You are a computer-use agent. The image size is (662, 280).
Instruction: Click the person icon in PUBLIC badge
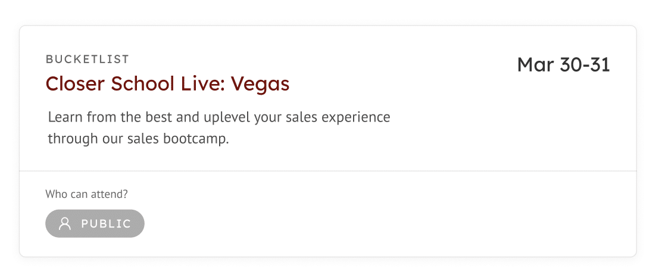(65, 223)
